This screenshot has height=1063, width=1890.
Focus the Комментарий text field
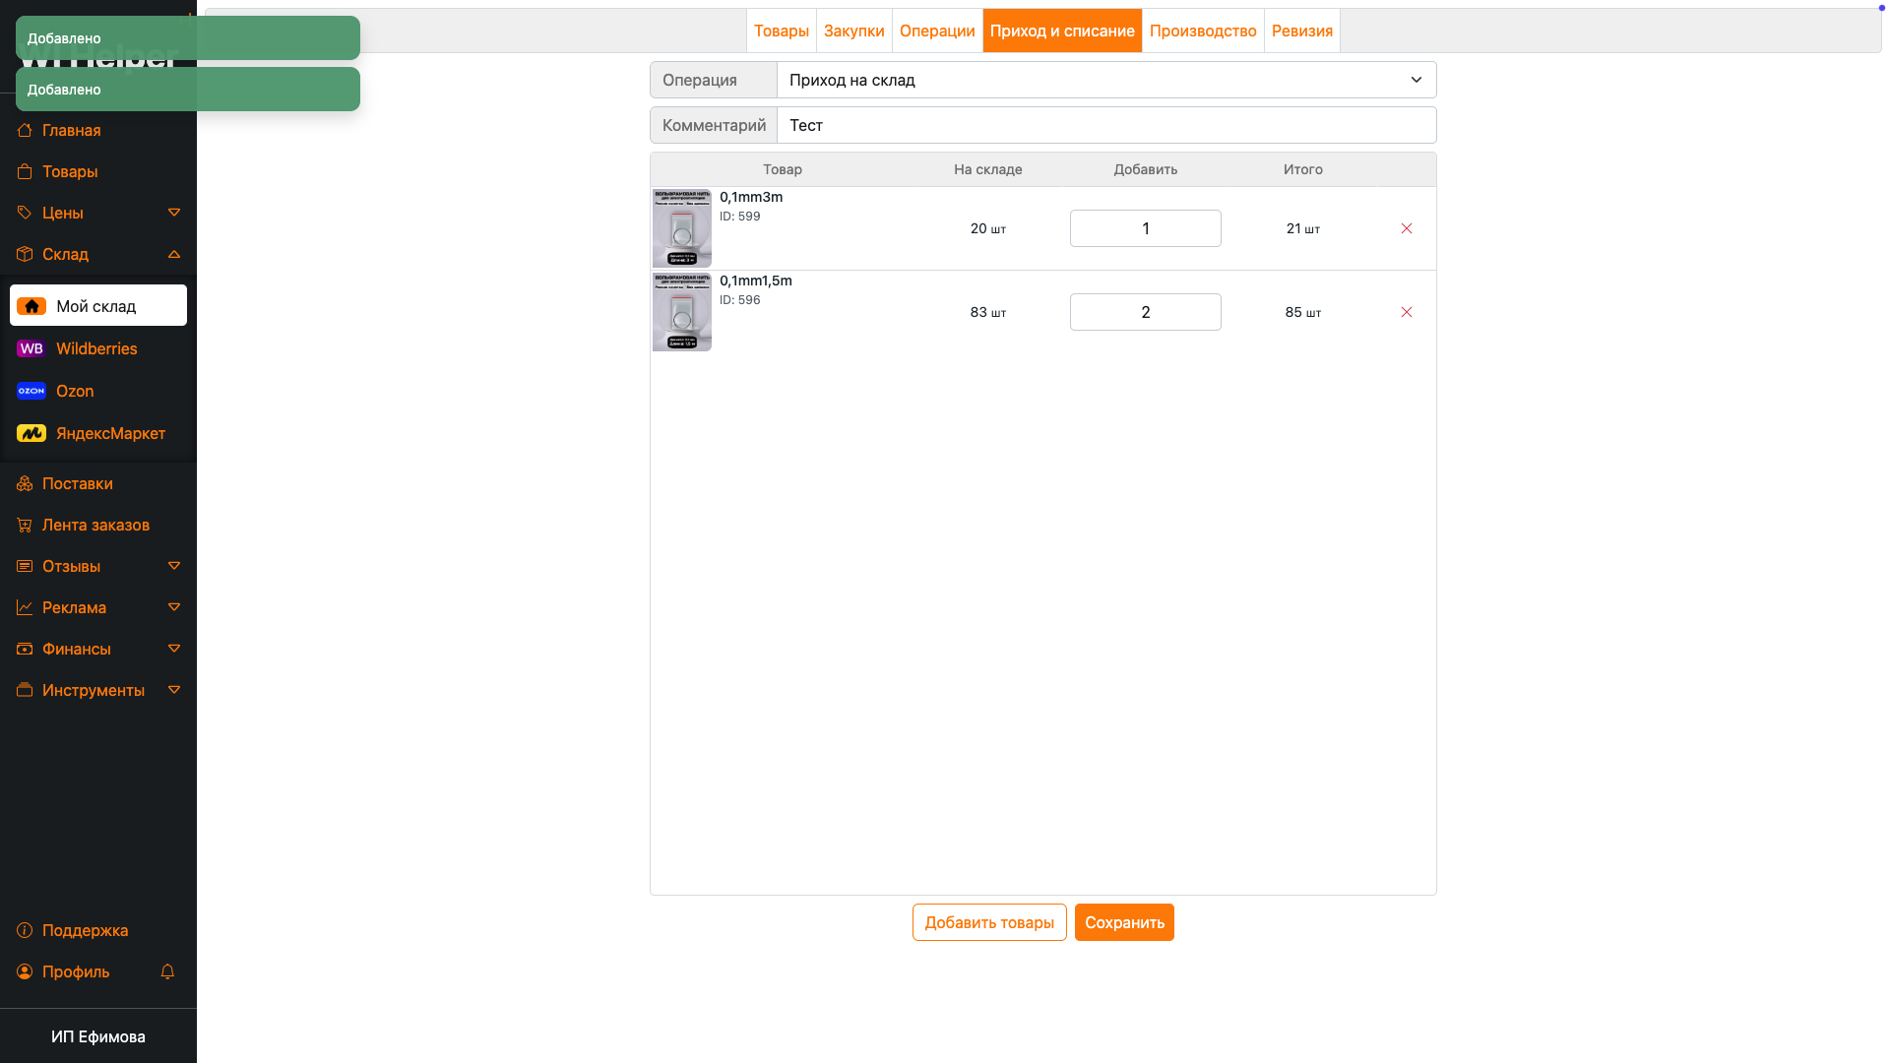click(1105, 125)
